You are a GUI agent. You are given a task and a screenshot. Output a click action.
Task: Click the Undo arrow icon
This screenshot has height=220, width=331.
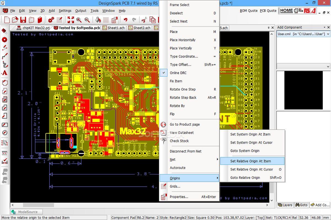[126, 20]
